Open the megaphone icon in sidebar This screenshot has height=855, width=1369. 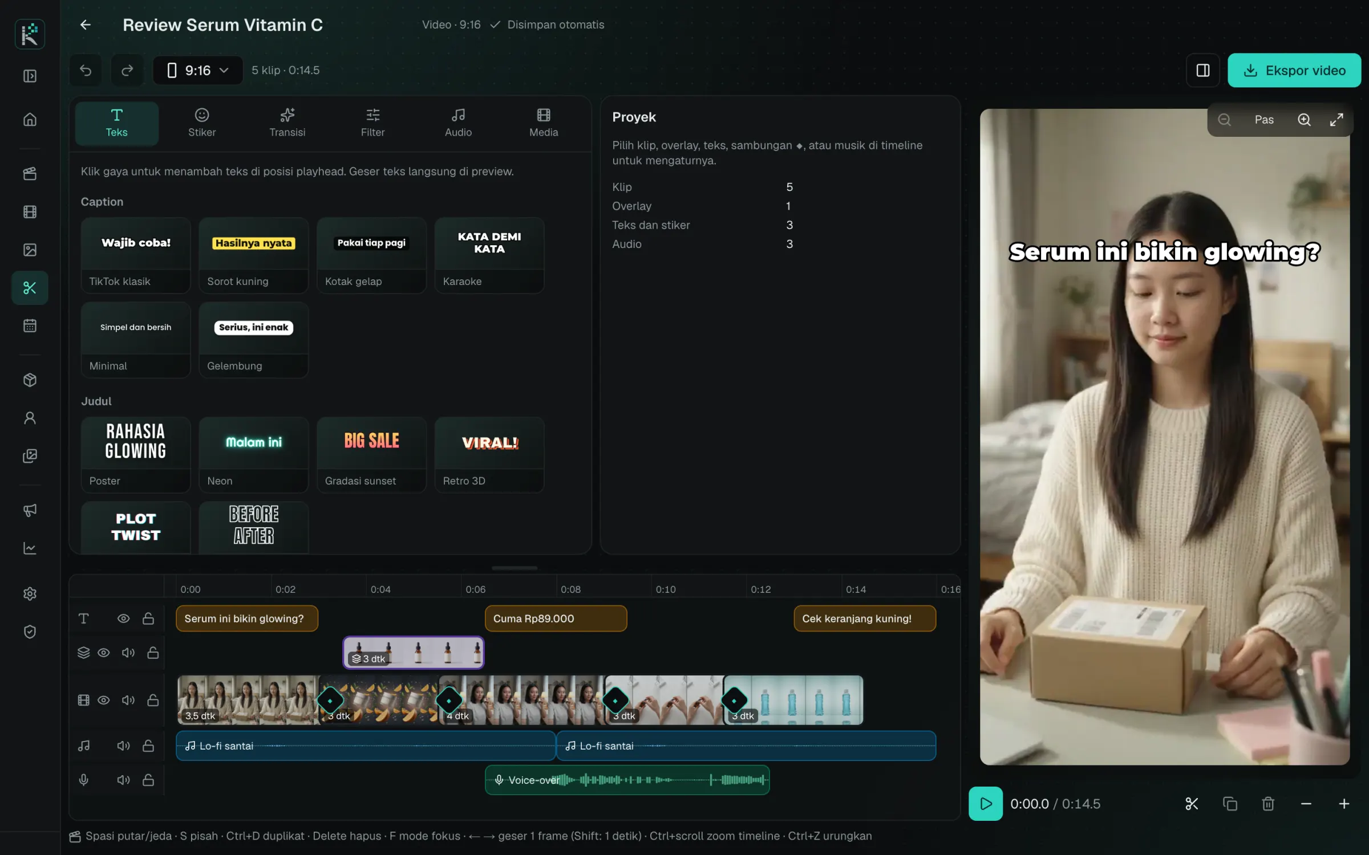point(30,510)
